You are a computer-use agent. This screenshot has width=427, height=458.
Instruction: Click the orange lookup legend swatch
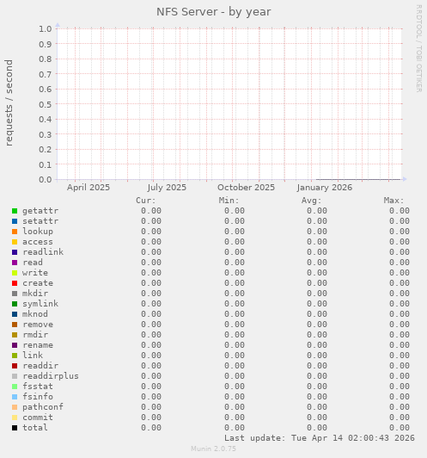click(15, 232)
